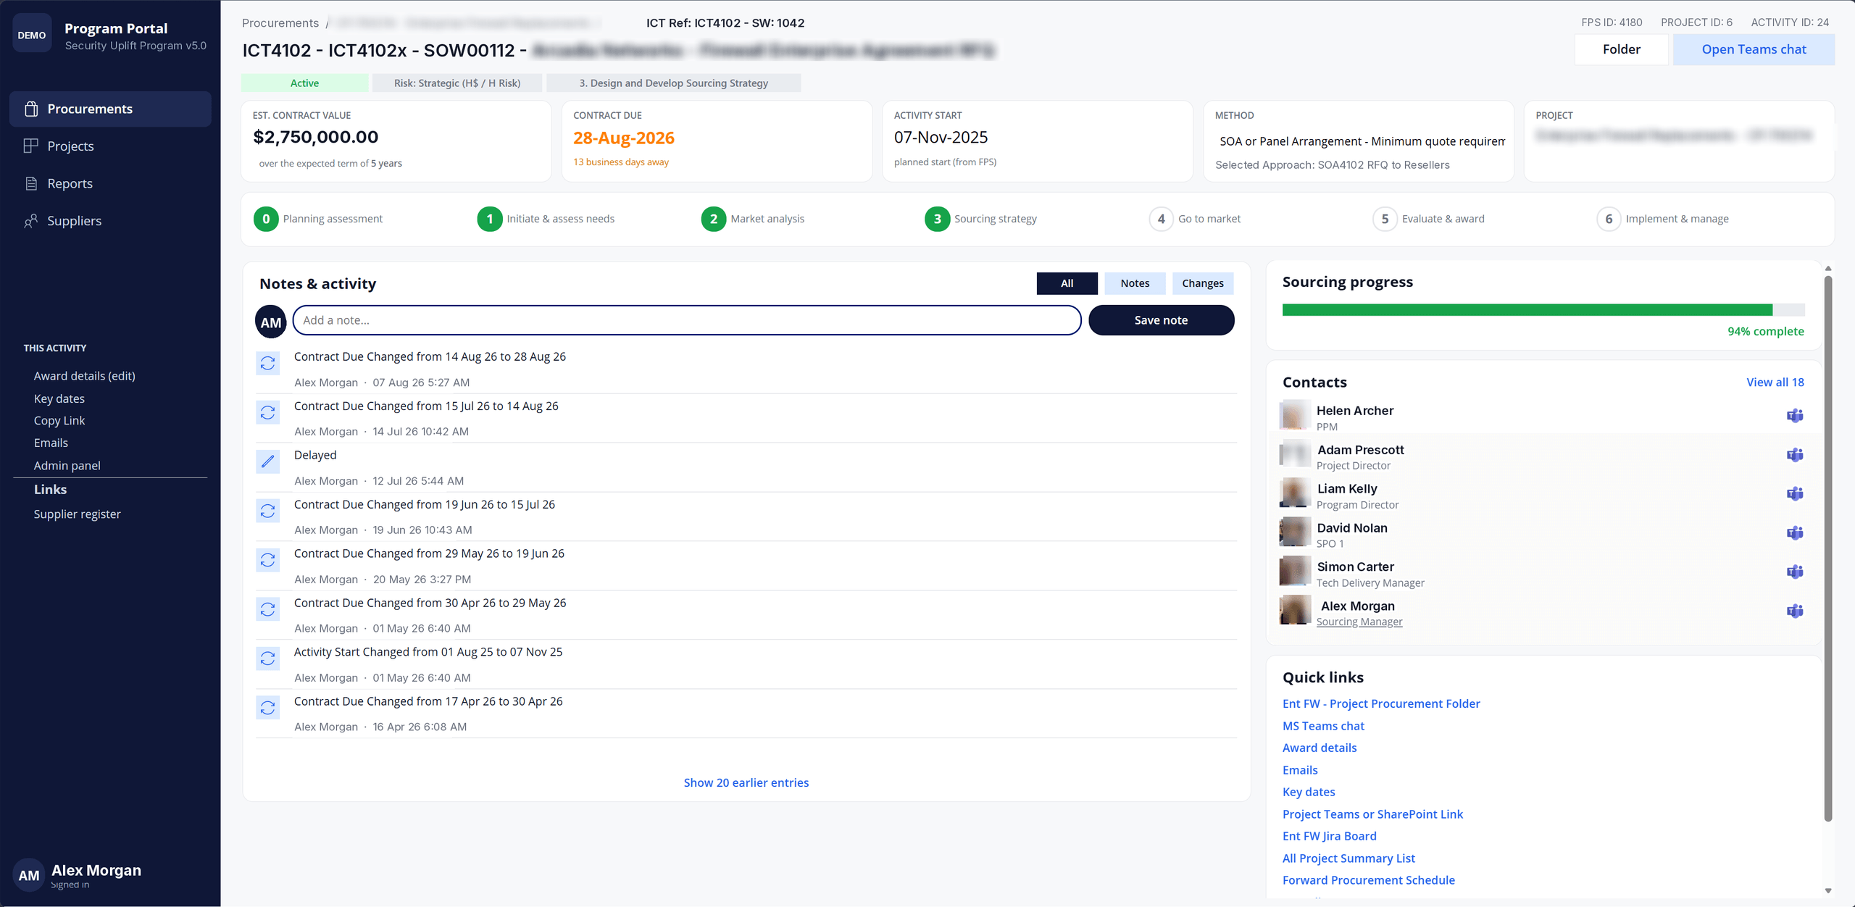
Task: Click change icon for 29 May to 19 Jun entry
Action: point(268,560)
